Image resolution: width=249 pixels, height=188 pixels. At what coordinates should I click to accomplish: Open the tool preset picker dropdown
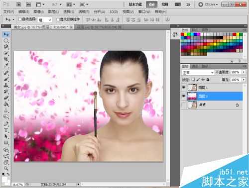coord(13,19)
